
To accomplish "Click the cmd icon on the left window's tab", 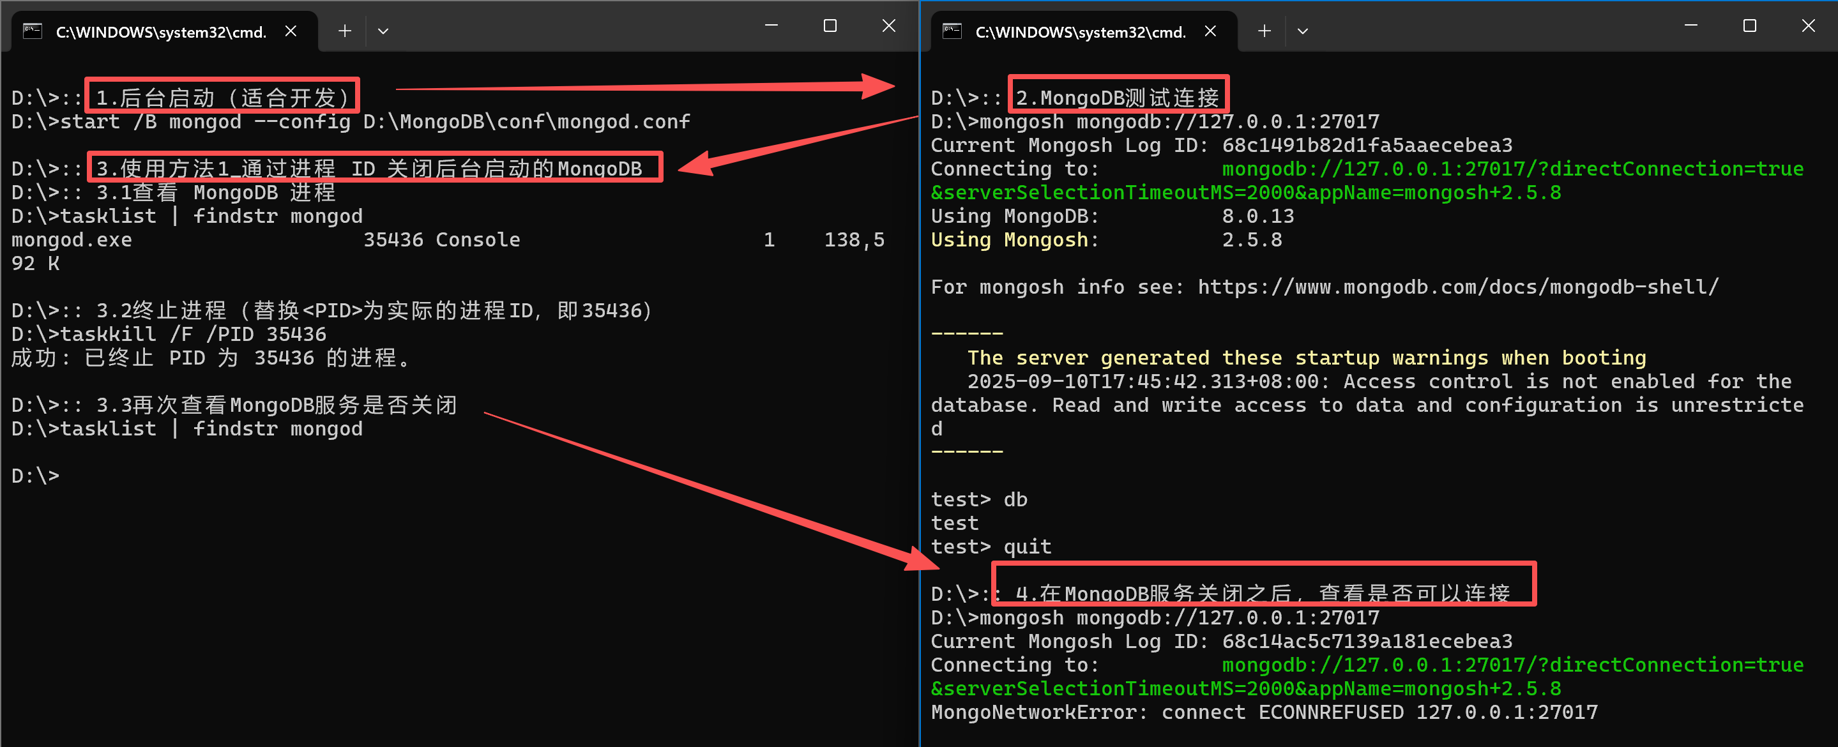I will click(x=32, y=31).
